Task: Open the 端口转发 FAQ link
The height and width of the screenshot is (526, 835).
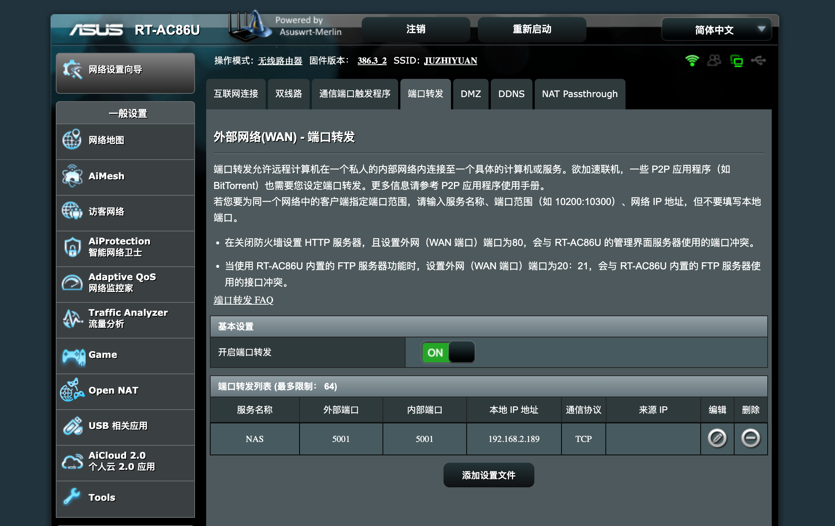Action: point(243,300)
